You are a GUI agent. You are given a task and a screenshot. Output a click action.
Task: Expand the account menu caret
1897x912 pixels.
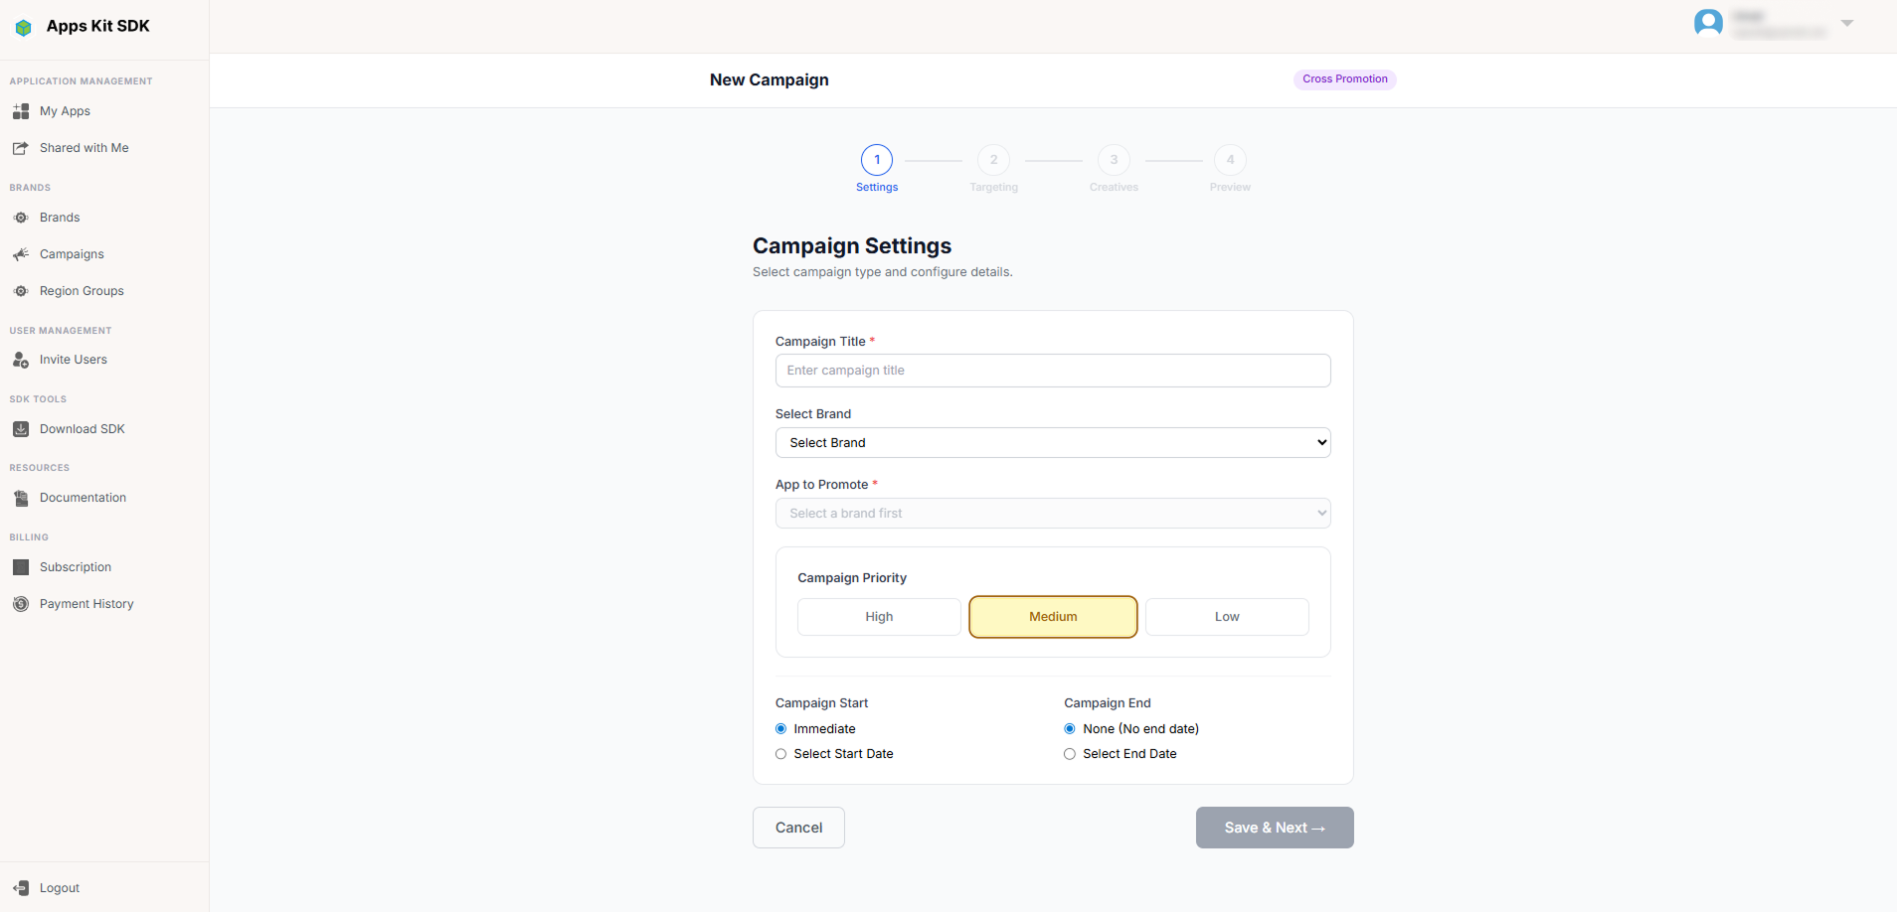(x=1846, y=23)
